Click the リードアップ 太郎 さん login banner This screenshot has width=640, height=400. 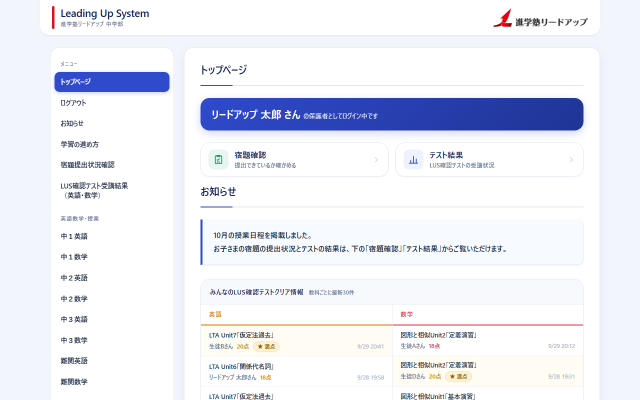pos(392,114)
